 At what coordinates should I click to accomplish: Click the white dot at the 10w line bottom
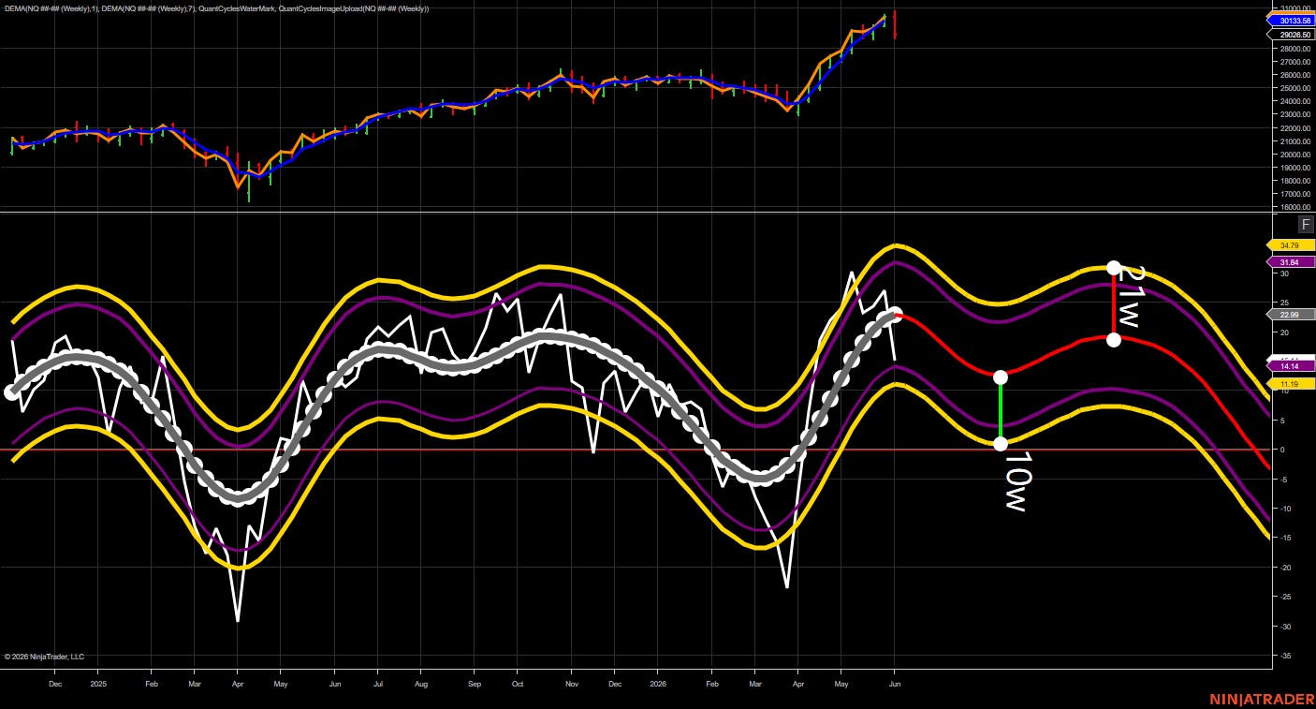coord(1001,444)
